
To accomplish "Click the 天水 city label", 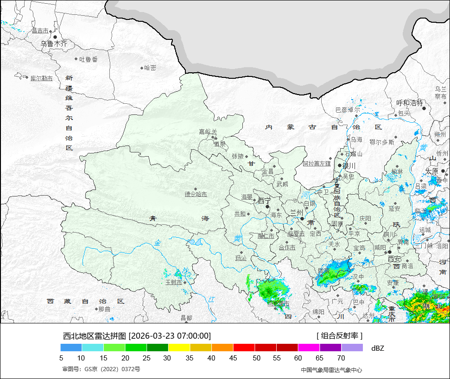I will [x=334, y=244].
